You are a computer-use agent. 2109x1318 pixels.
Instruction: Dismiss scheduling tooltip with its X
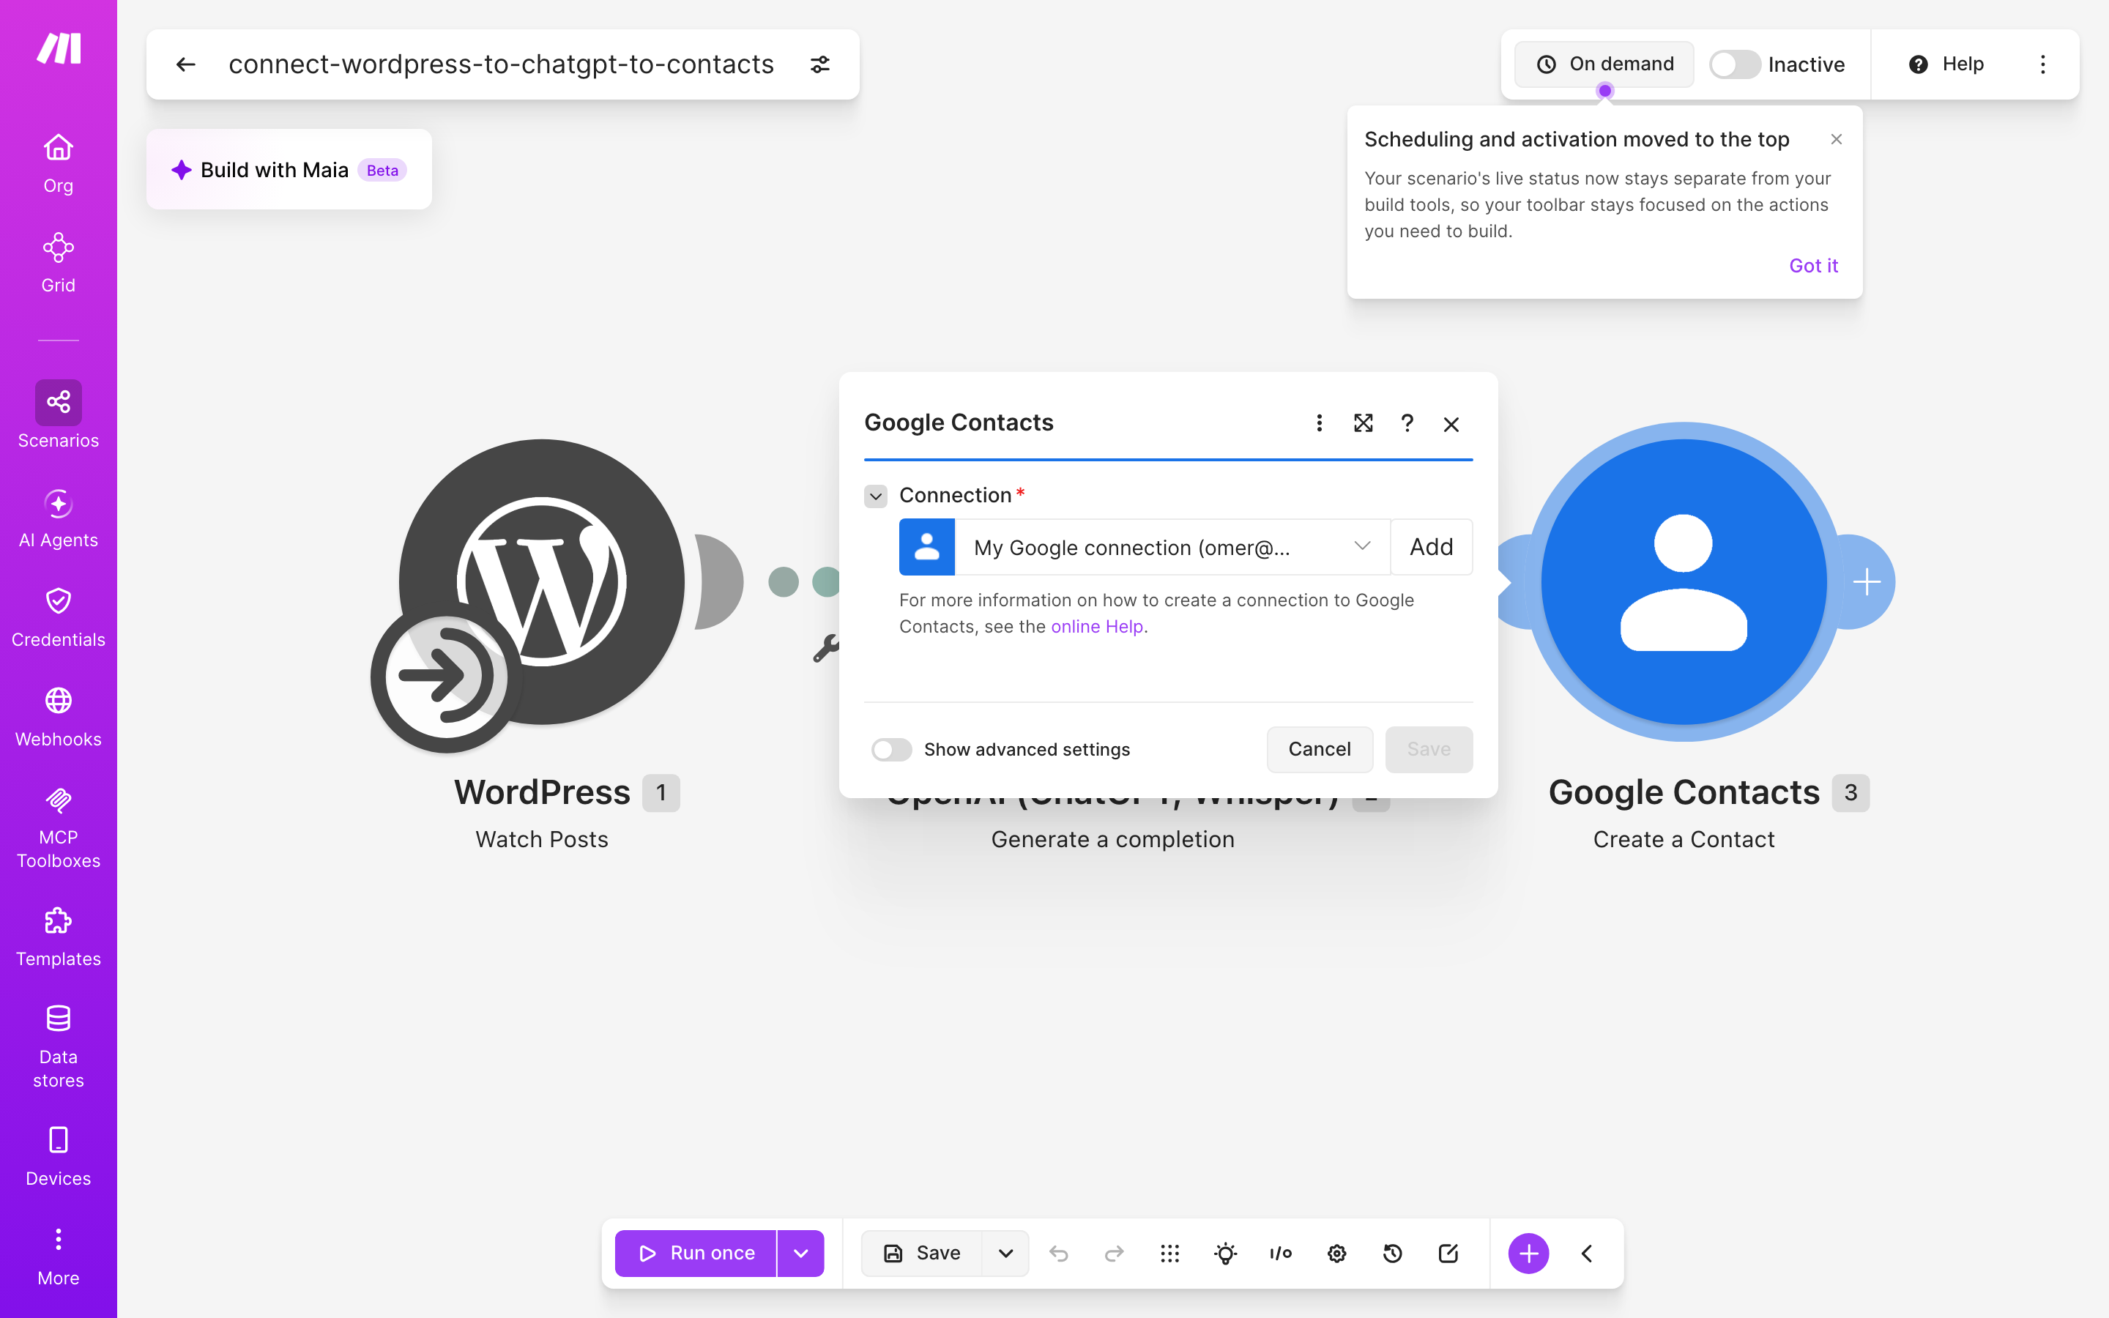point(1837,139)
